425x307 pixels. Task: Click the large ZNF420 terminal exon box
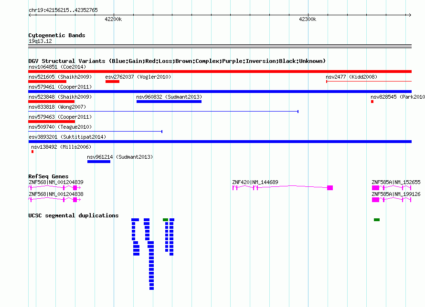(330, 188)
